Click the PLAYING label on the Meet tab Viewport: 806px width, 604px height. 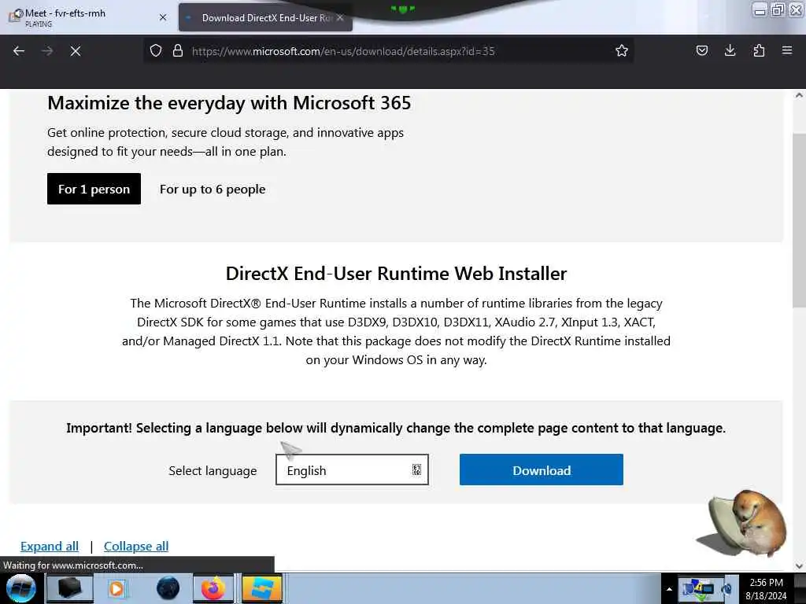click(39, 24)
